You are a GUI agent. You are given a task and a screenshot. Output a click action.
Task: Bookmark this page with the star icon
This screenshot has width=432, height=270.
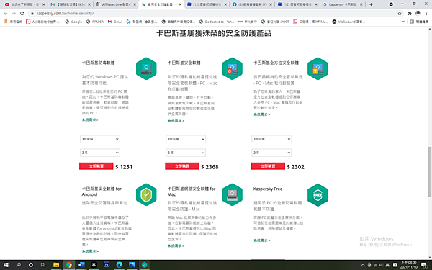tap(400, 13)
